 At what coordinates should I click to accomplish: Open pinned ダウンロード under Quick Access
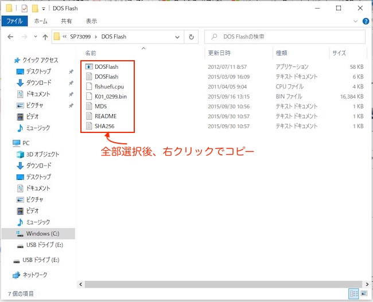point(38,83)
